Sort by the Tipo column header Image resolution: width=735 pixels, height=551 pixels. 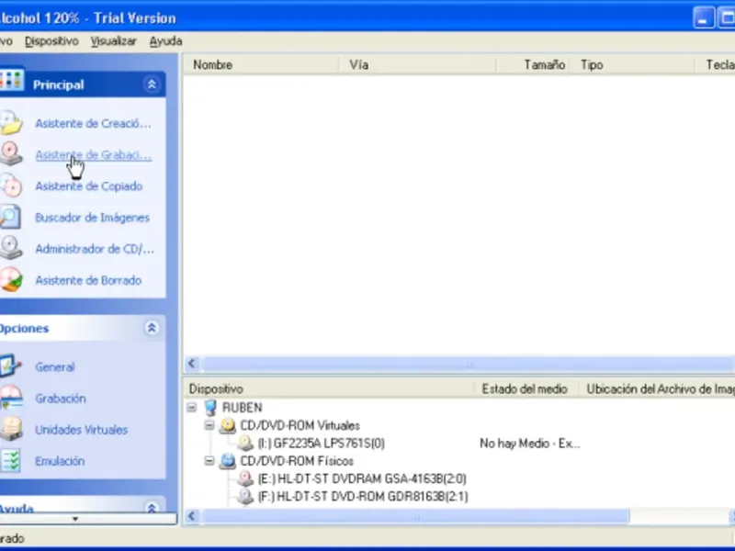point(633,64)
